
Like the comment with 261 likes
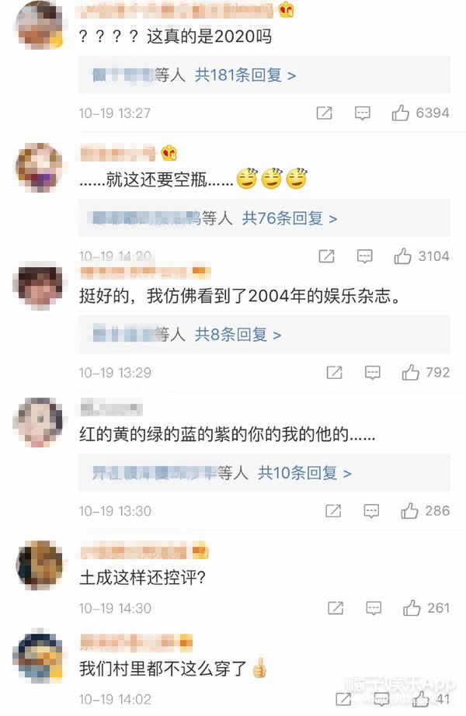(412, 608)
